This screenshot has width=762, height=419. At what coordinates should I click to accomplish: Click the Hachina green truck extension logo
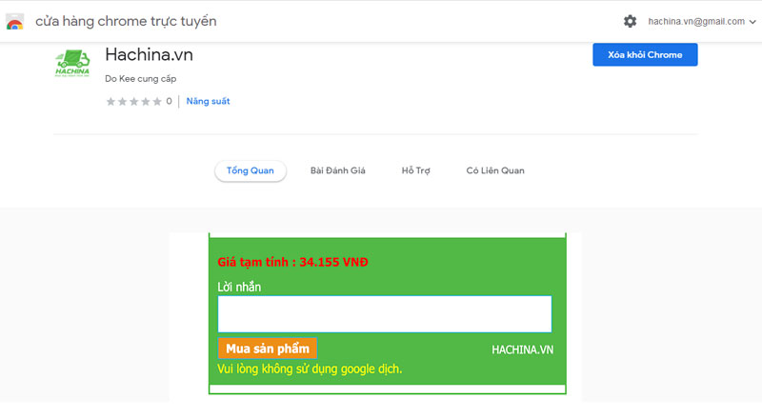pyautogui.click(x=72, y=63)
